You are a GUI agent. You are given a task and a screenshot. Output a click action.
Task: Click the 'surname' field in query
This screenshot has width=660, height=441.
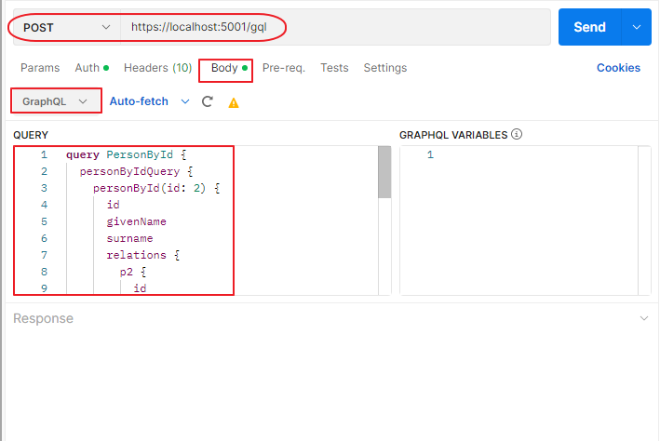[x=129, y=238]
